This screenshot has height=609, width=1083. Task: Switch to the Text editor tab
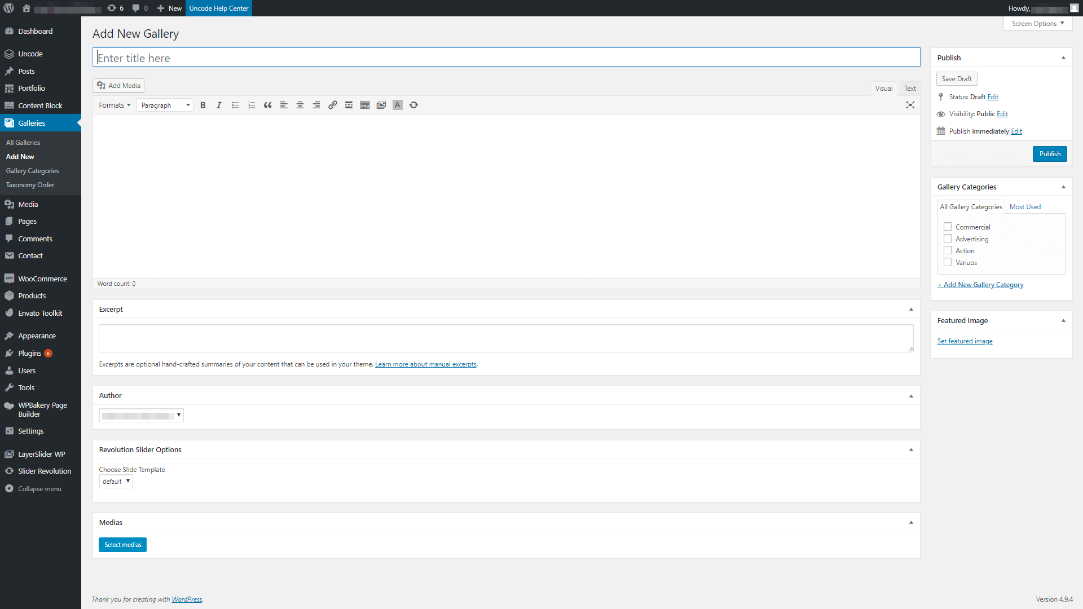coord(910,89)
